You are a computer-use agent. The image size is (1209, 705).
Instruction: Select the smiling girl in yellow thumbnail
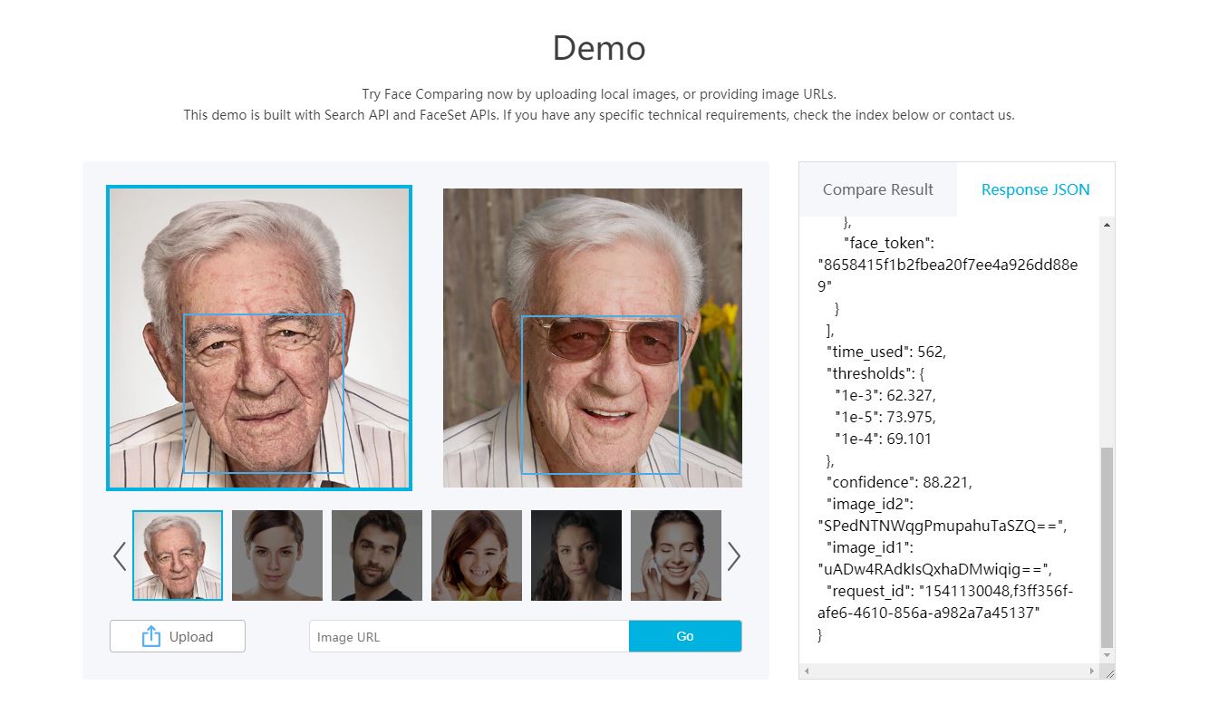[477, 555]
